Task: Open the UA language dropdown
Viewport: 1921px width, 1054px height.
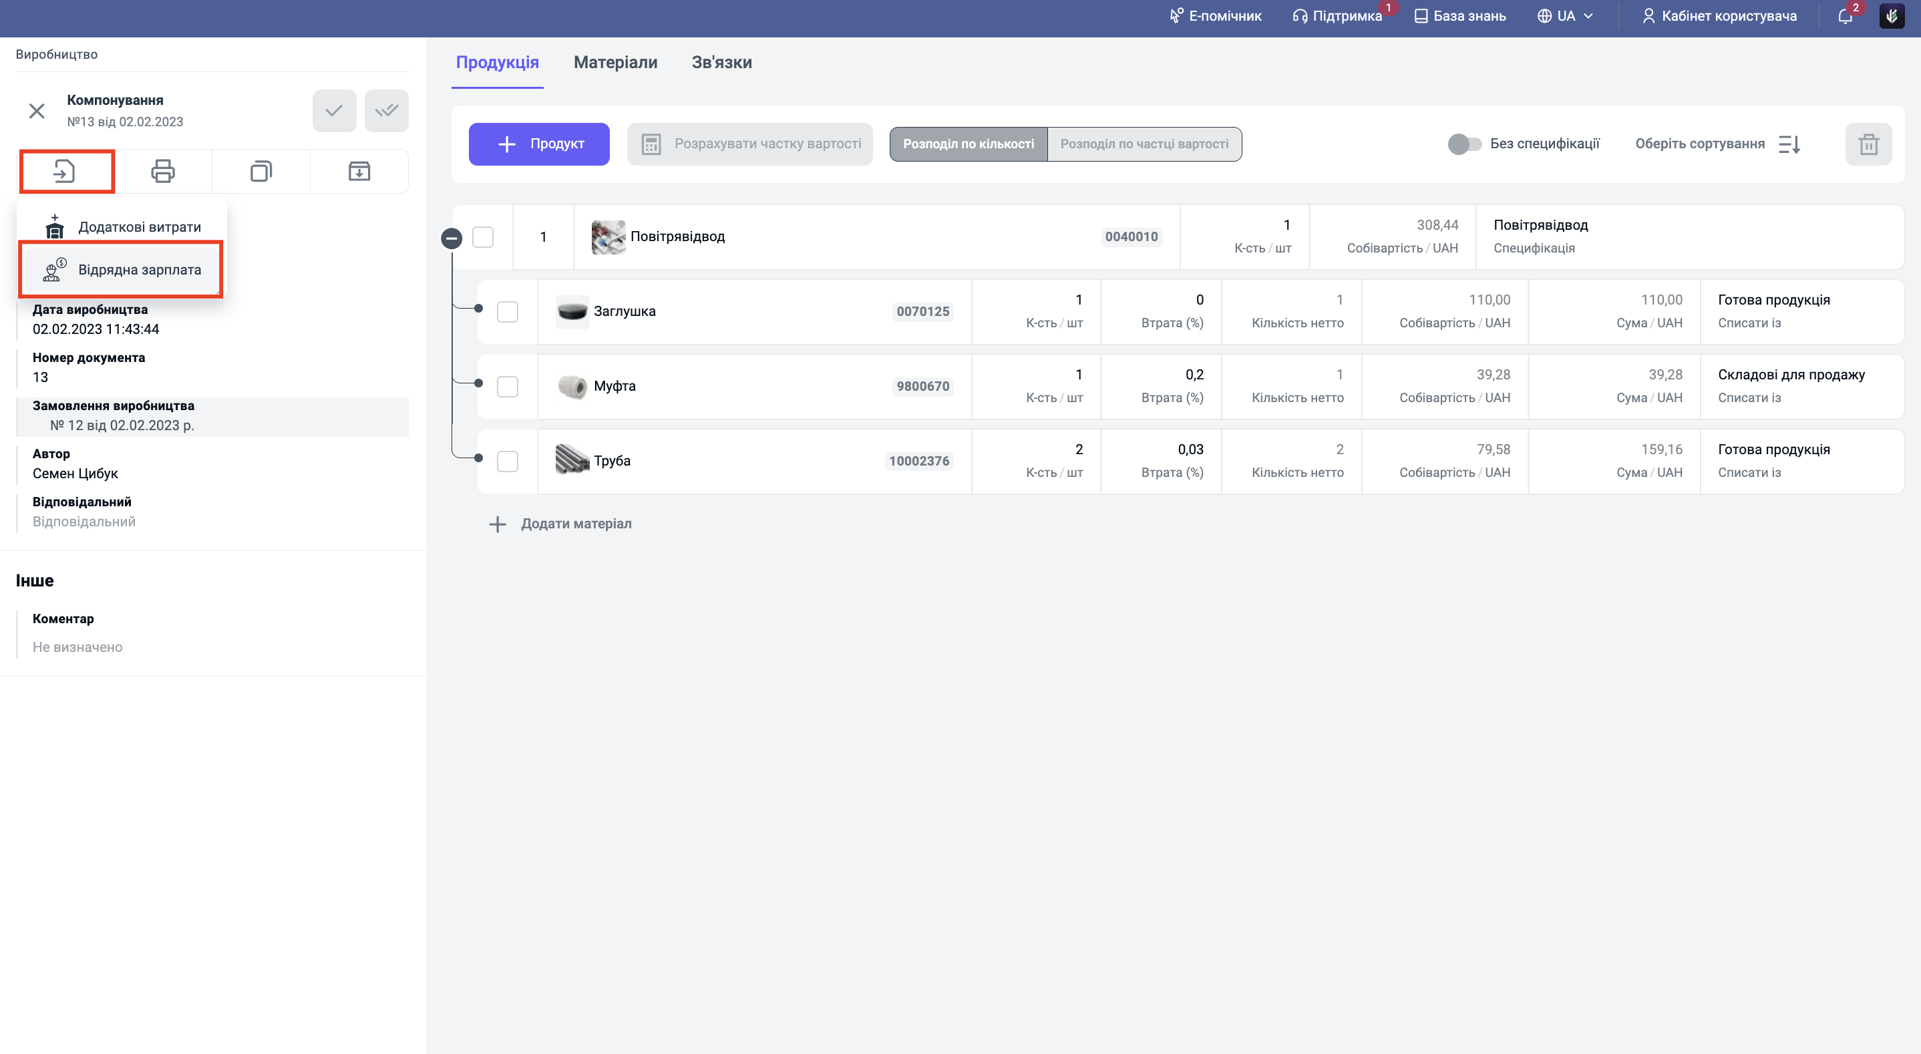Action: coord(1565,15)
